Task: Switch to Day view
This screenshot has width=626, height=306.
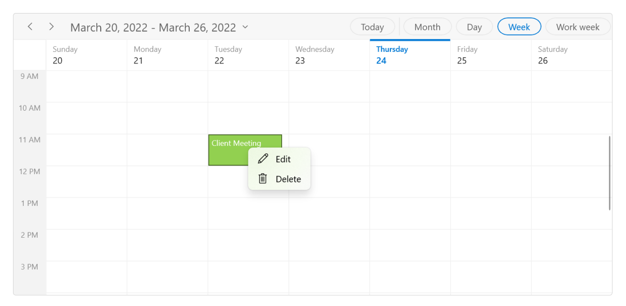Action: pyautogui.click(x=474, y=26)
